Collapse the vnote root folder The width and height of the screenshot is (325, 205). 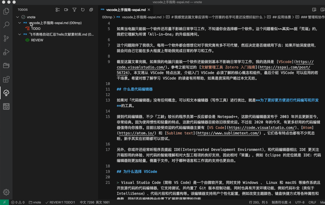tap(18, 17)
